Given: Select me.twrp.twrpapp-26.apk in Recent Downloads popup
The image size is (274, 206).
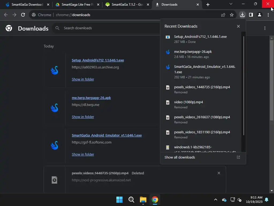Looking at the screenshot, I should [x=201, y=54].
